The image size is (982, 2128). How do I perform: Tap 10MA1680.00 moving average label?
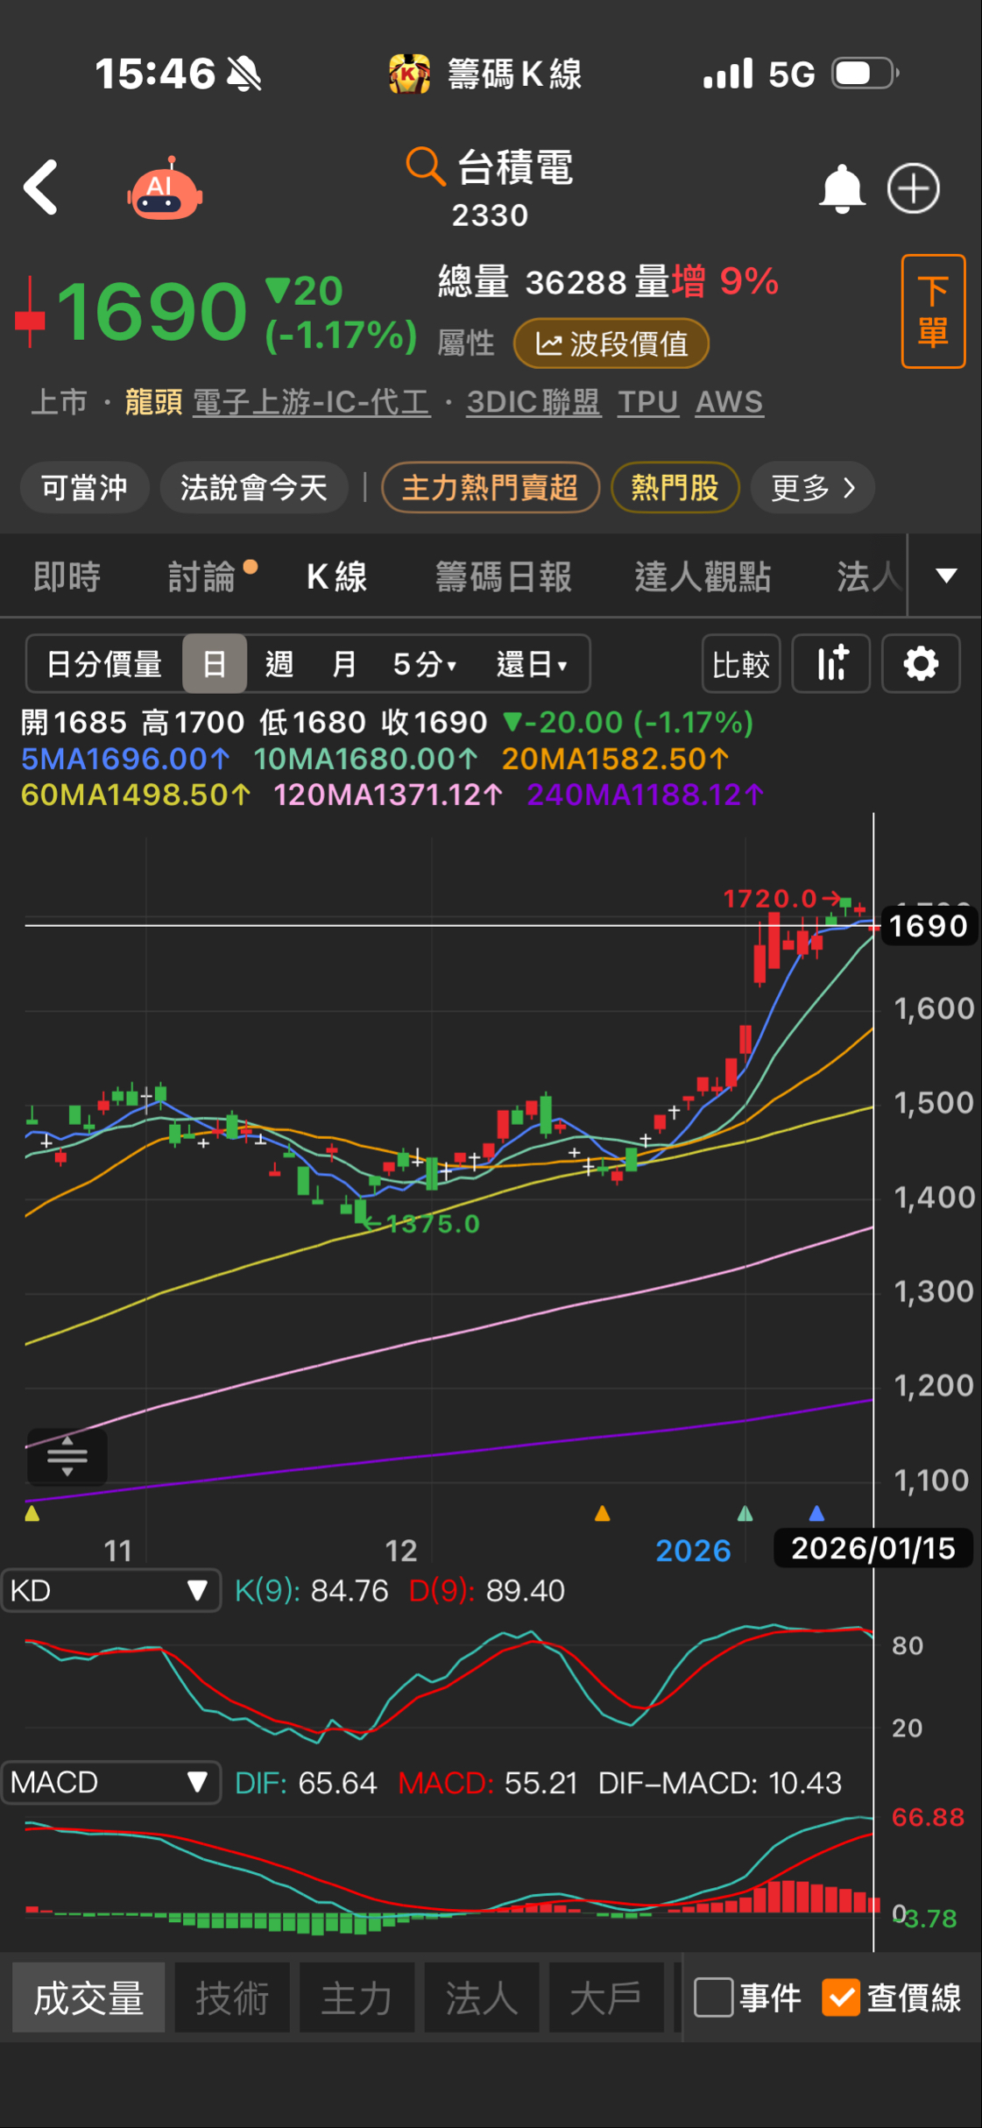tap(366, 759)
